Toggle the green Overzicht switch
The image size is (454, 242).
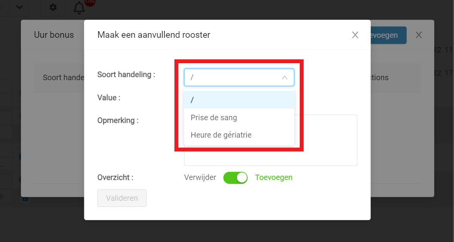tap(236, 178)
